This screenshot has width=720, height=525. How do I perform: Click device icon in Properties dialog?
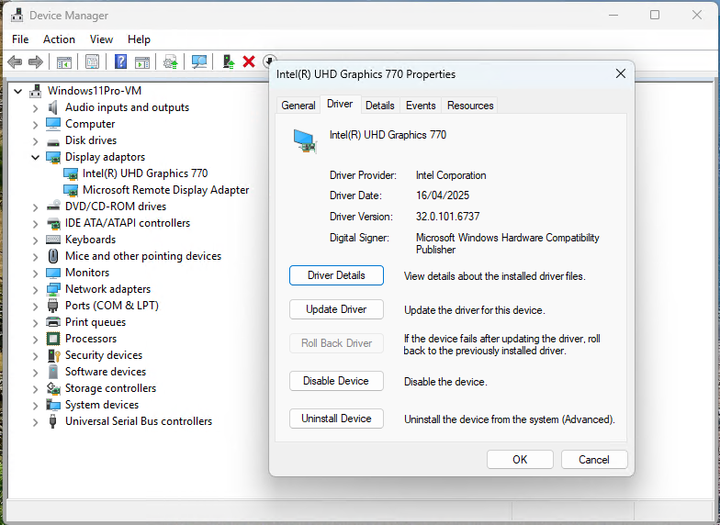pyautogui.click(x=305, y=141)
